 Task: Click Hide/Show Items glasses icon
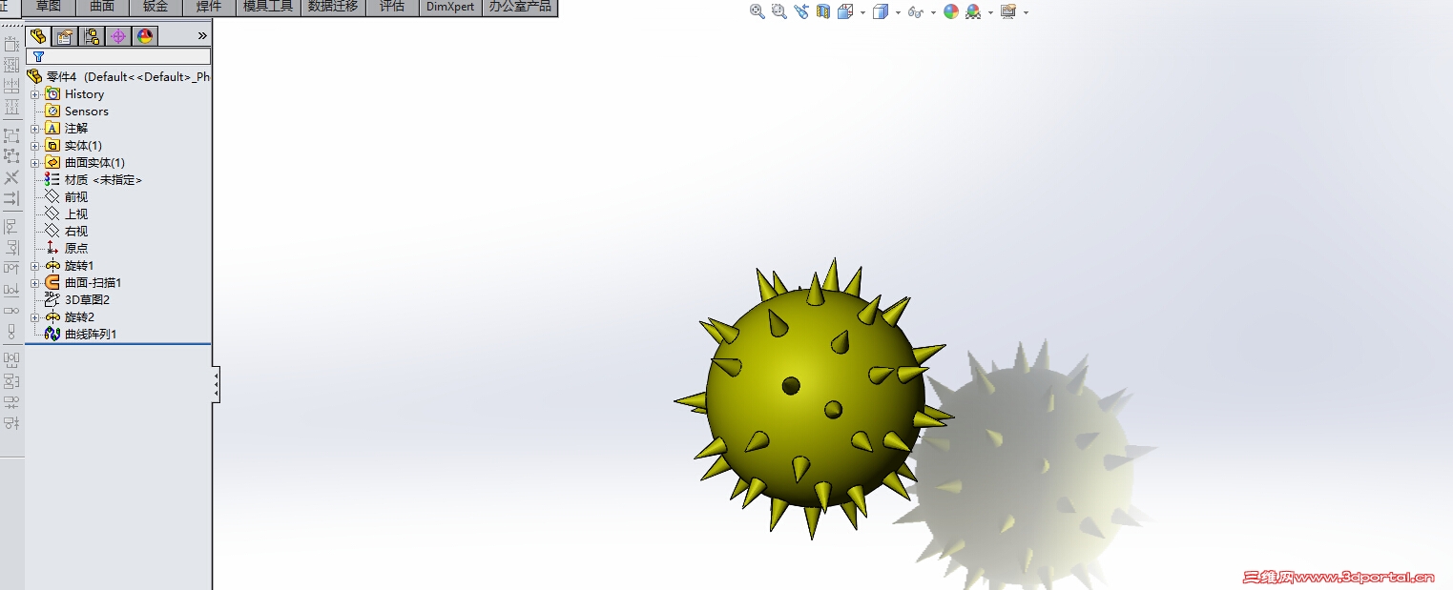click(x=916, y=11)
